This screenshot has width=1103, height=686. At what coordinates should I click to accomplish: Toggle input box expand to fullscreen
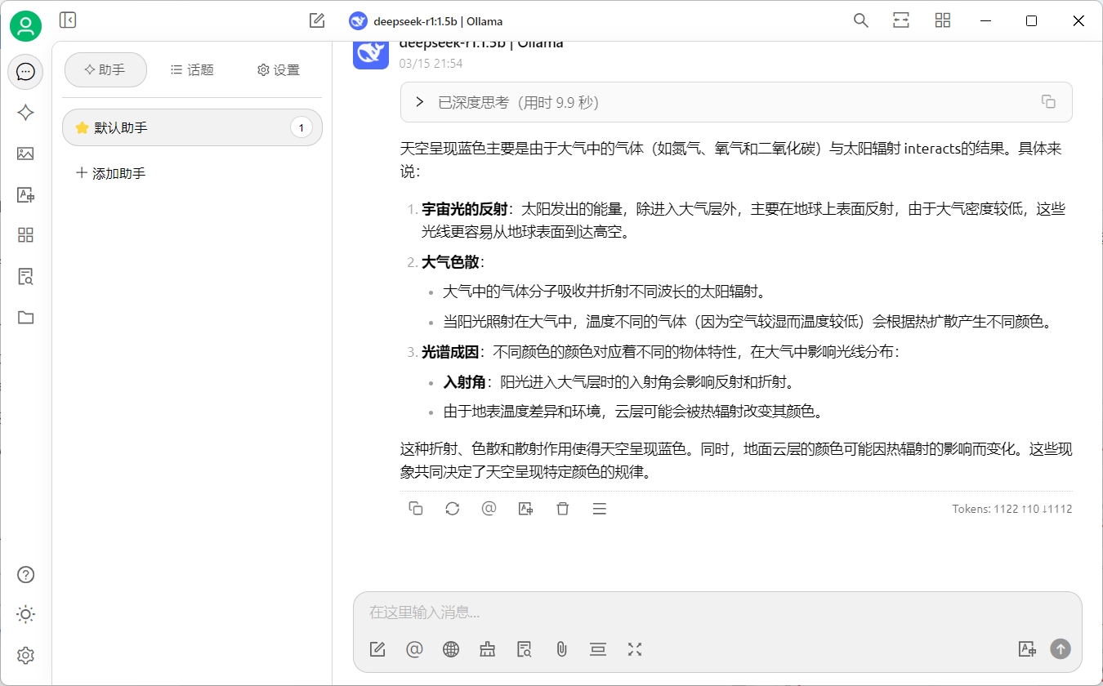(x=635, y=649)
